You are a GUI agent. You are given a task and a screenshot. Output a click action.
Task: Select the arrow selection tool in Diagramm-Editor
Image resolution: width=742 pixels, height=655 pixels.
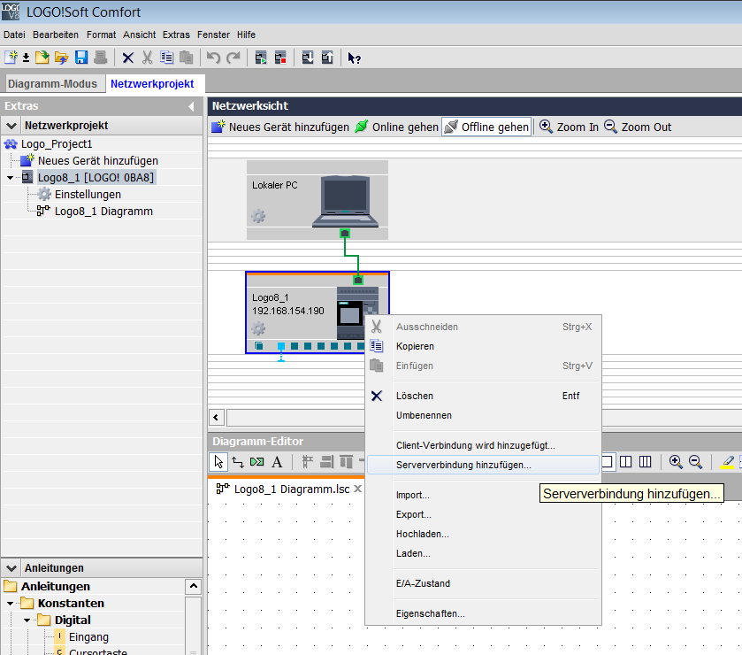(218, 462)
